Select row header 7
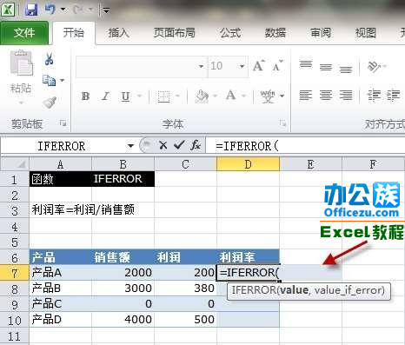This screenshot has width=405, height=345. (15, 273)
